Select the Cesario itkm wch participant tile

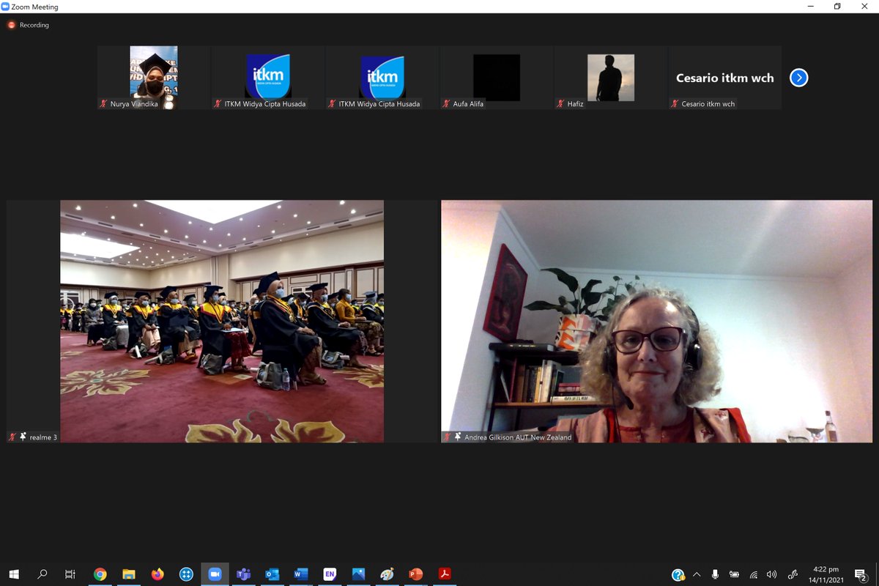click(725, 78)
